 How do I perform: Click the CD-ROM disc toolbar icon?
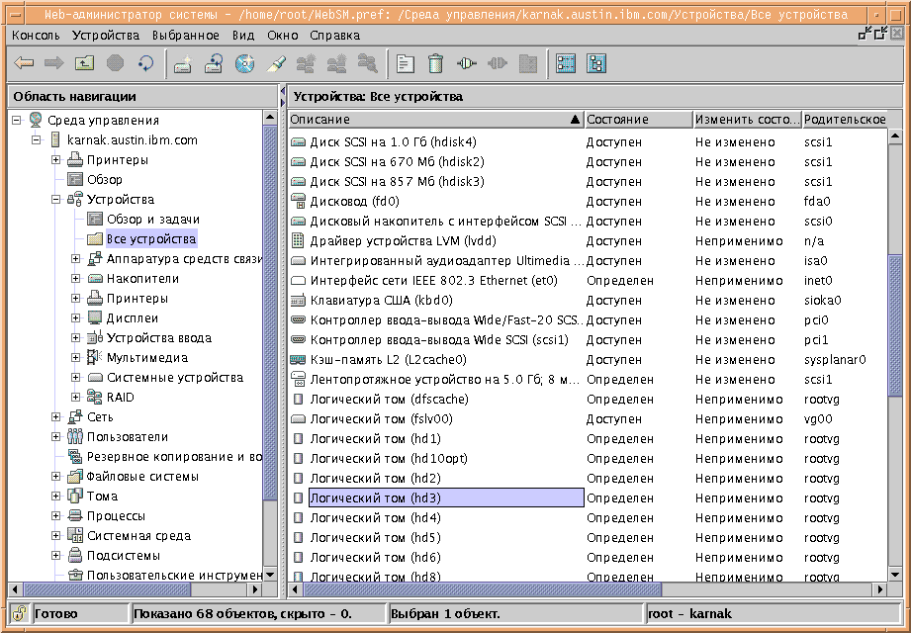[x=245, y=63]
